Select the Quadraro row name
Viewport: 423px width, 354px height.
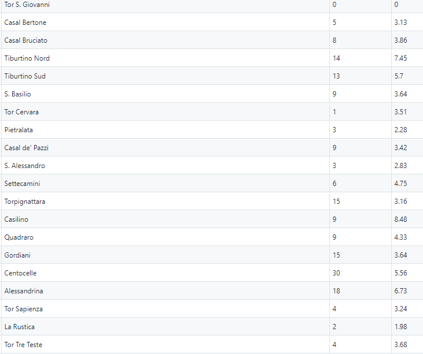[19, 237]
